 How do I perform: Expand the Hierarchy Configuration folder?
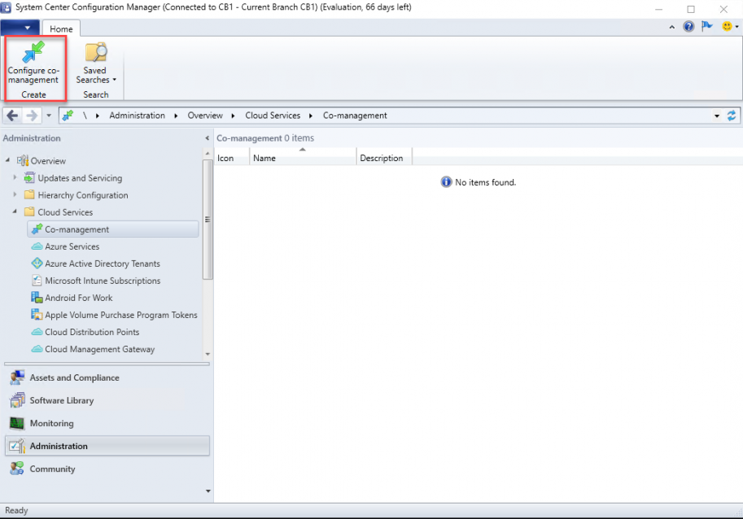coord(15,194)
